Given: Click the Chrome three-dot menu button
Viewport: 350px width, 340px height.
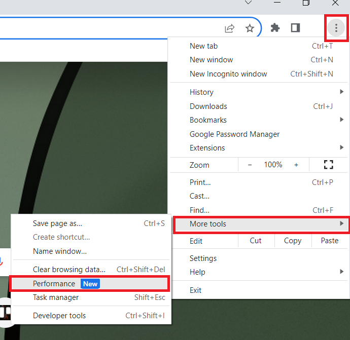Looking at the screenshot, I should tap(336, 28).
